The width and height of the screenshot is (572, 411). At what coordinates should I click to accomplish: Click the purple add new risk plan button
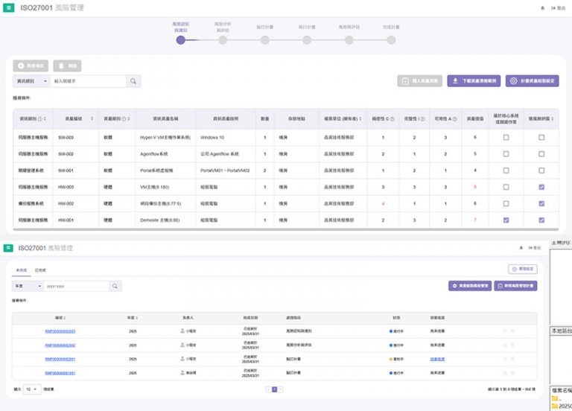click(516, 286)
